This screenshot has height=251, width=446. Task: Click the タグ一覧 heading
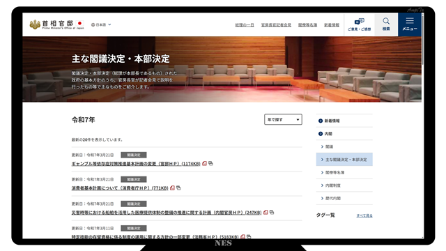[x=325, y=215]
